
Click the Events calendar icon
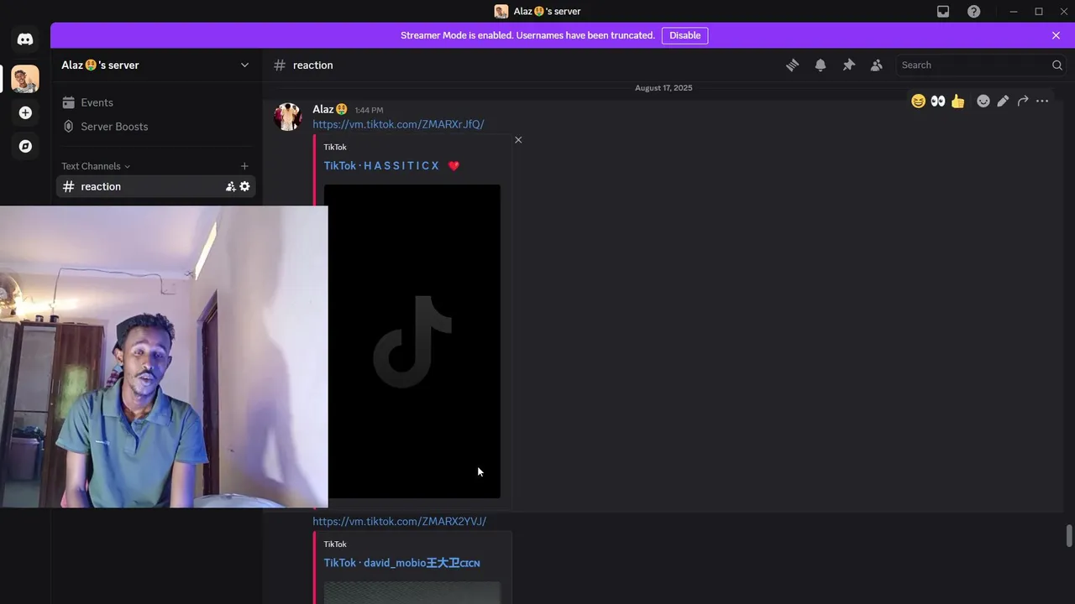[69, 102]
